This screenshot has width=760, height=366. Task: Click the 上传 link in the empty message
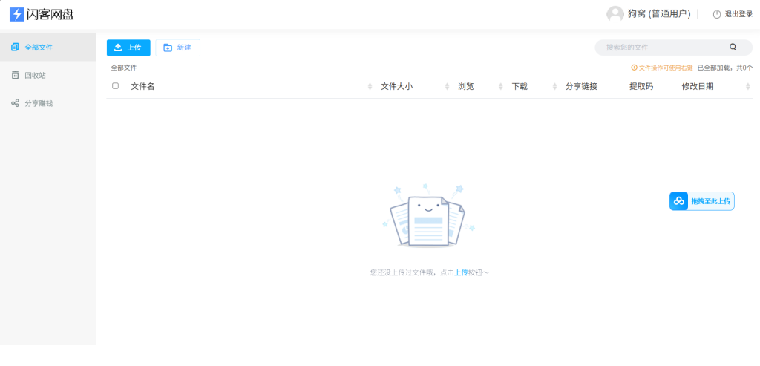(x=461, y=273)
